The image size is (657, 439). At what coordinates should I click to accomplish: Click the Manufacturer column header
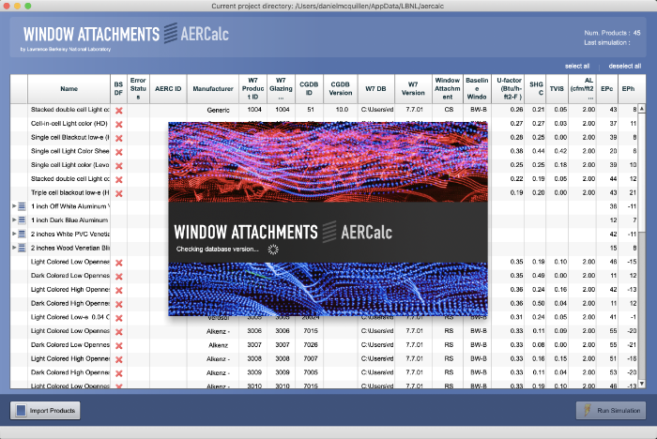coord(213,89)
